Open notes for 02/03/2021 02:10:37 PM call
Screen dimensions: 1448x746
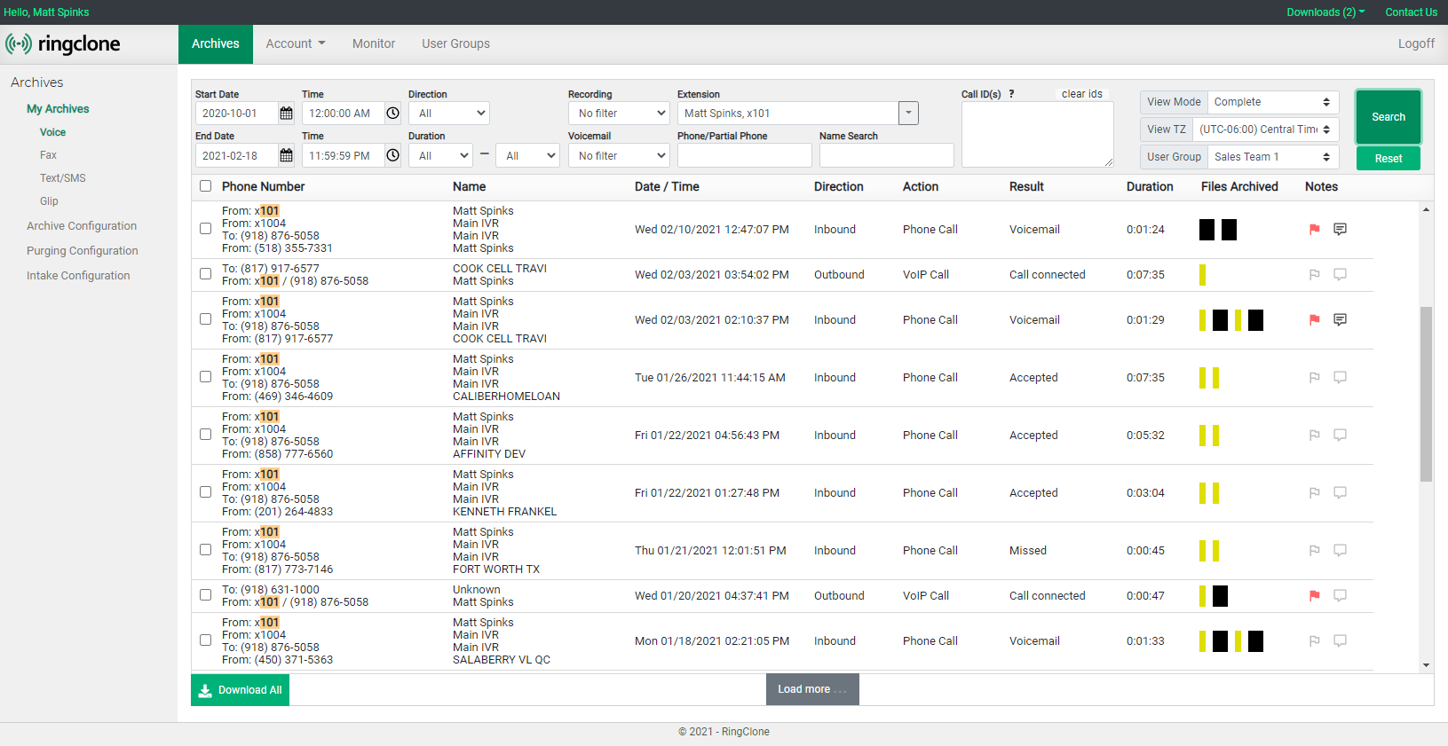click(1341, 320)
